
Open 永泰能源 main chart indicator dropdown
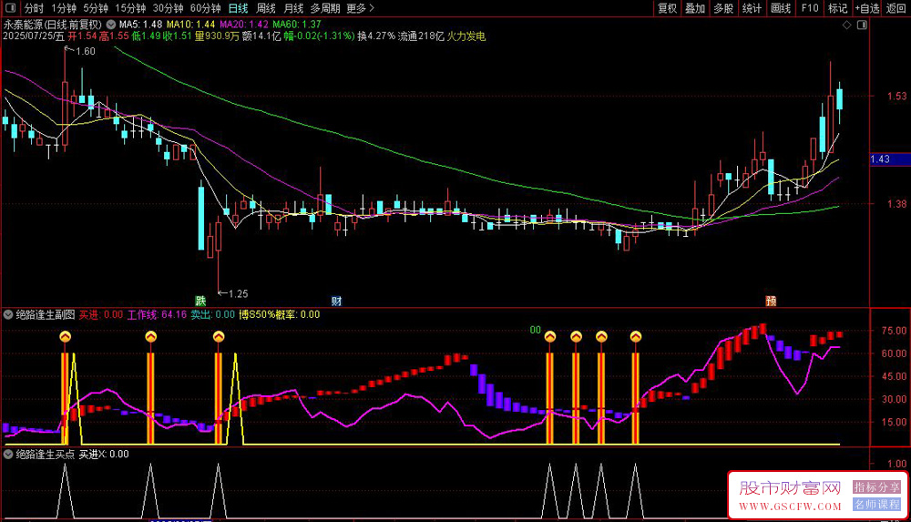click(x=111, y=25)
